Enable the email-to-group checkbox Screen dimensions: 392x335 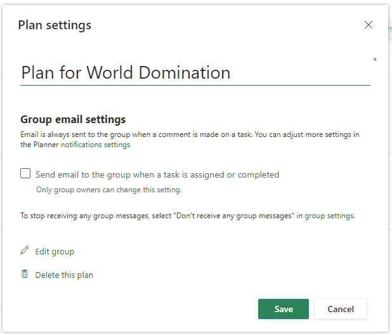click(25, 174)
